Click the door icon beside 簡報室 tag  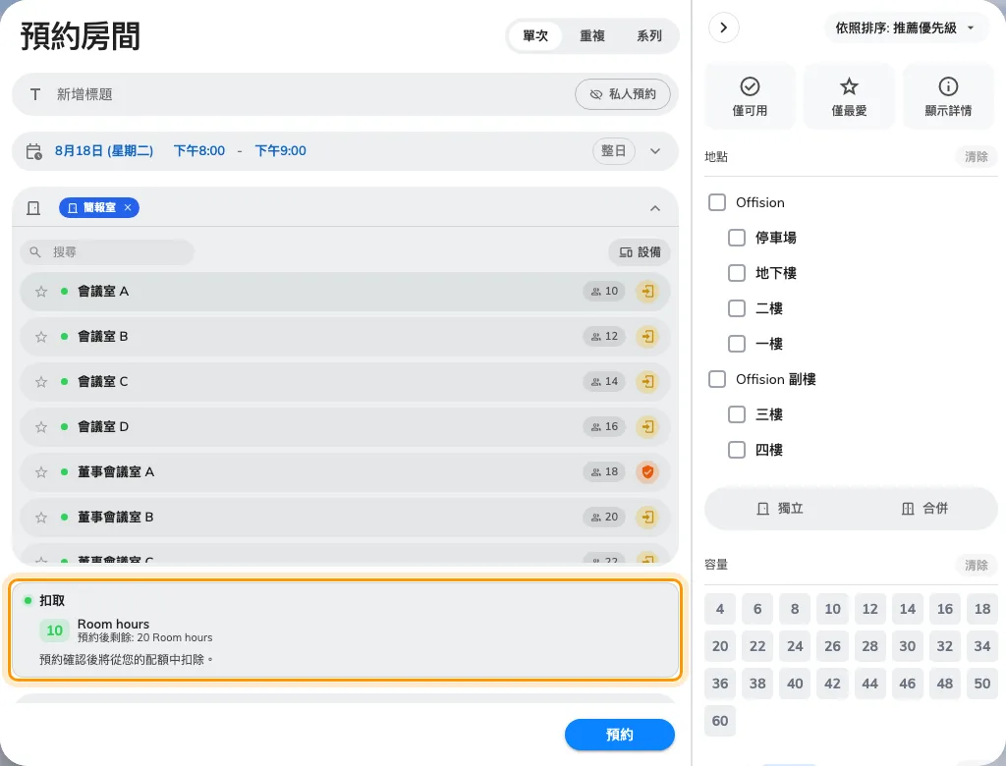(33, 208)
